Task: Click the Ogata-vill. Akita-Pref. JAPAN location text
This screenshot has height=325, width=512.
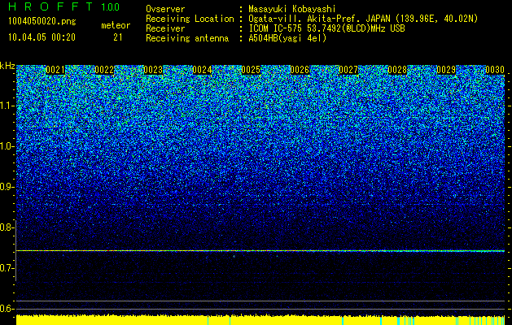Action: (x=363, y=19)
